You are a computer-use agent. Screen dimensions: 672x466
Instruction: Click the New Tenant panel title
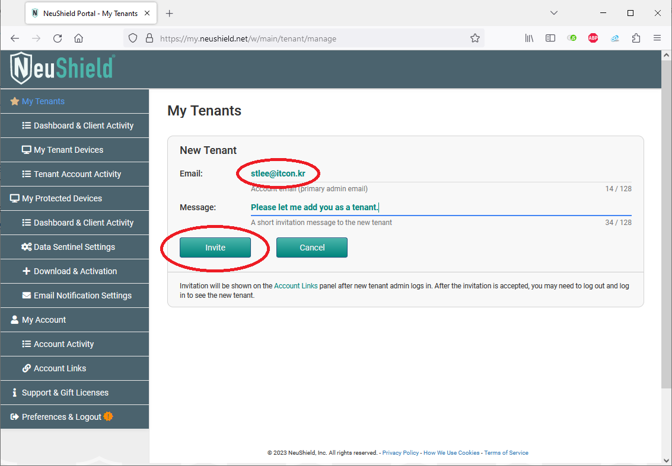point(208,150)
